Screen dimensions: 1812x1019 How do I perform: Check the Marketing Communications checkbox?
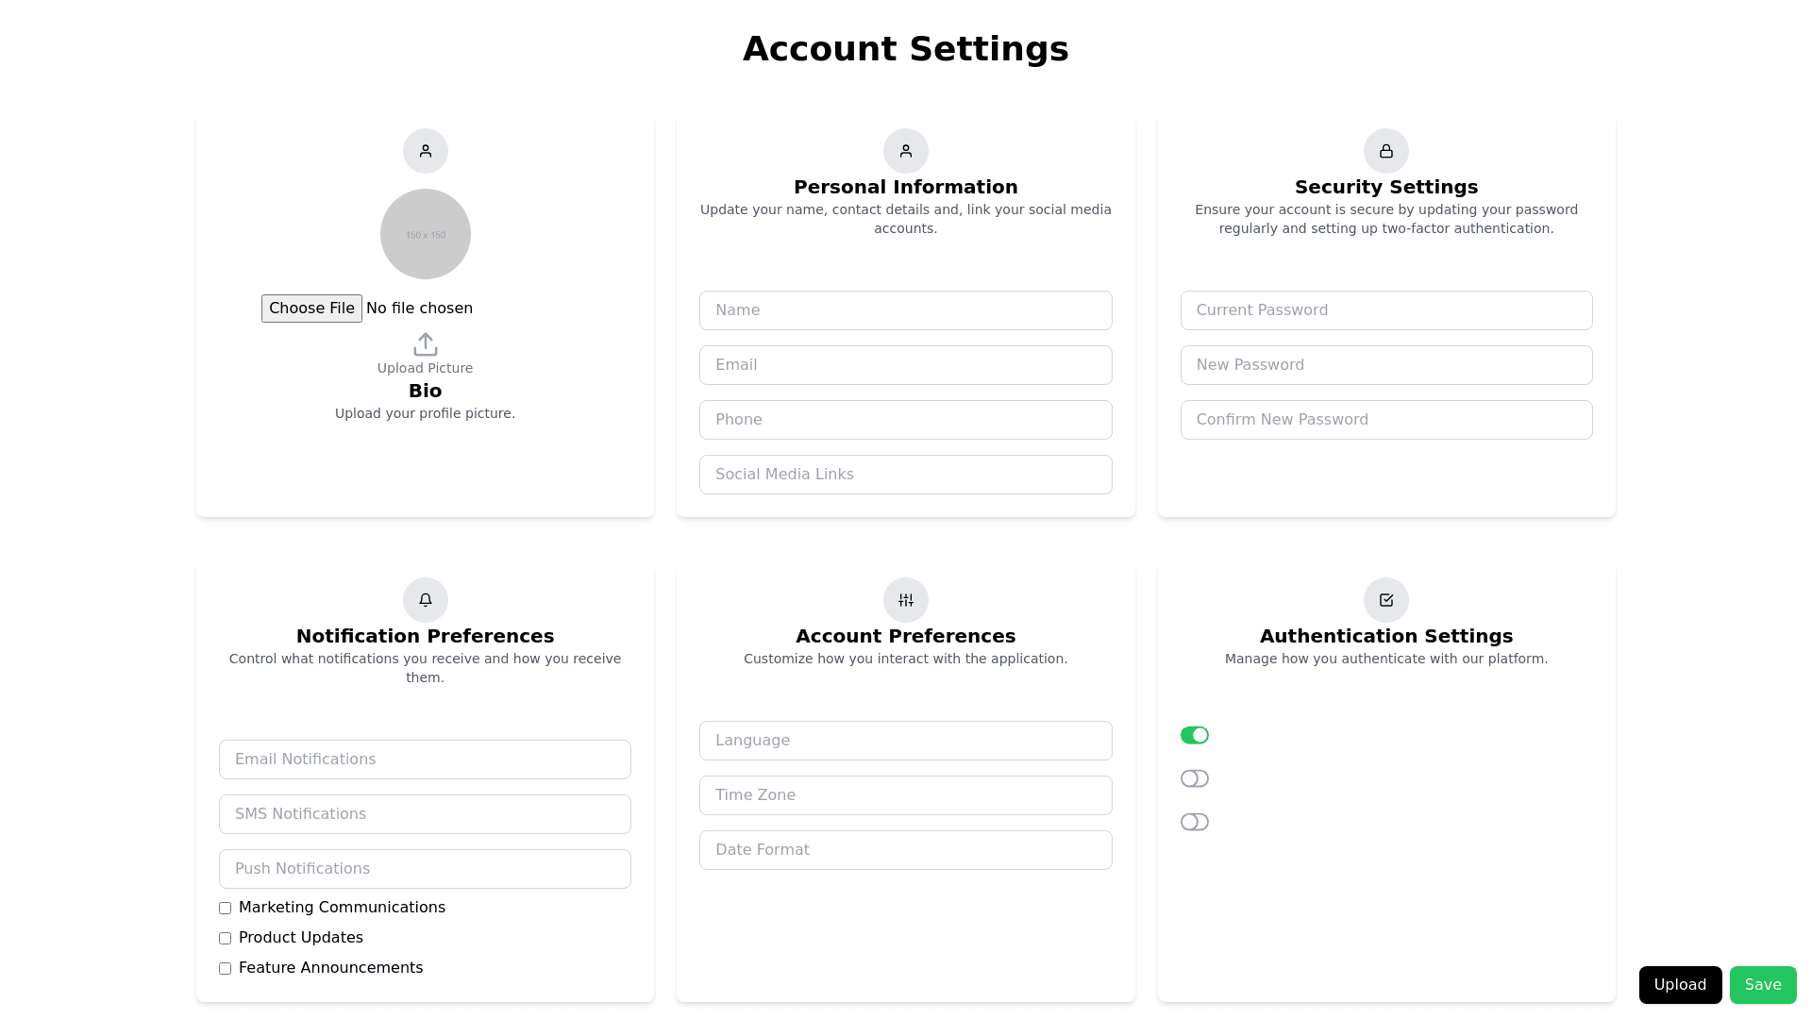click(x=225, y=908)
